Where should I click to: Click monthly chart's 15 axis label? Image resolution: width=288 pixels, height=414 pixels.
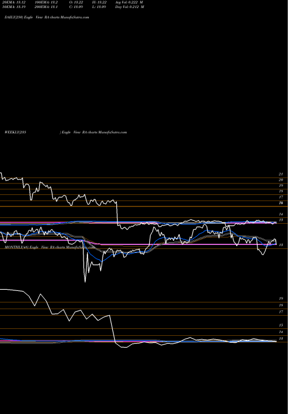click(281, 325)
